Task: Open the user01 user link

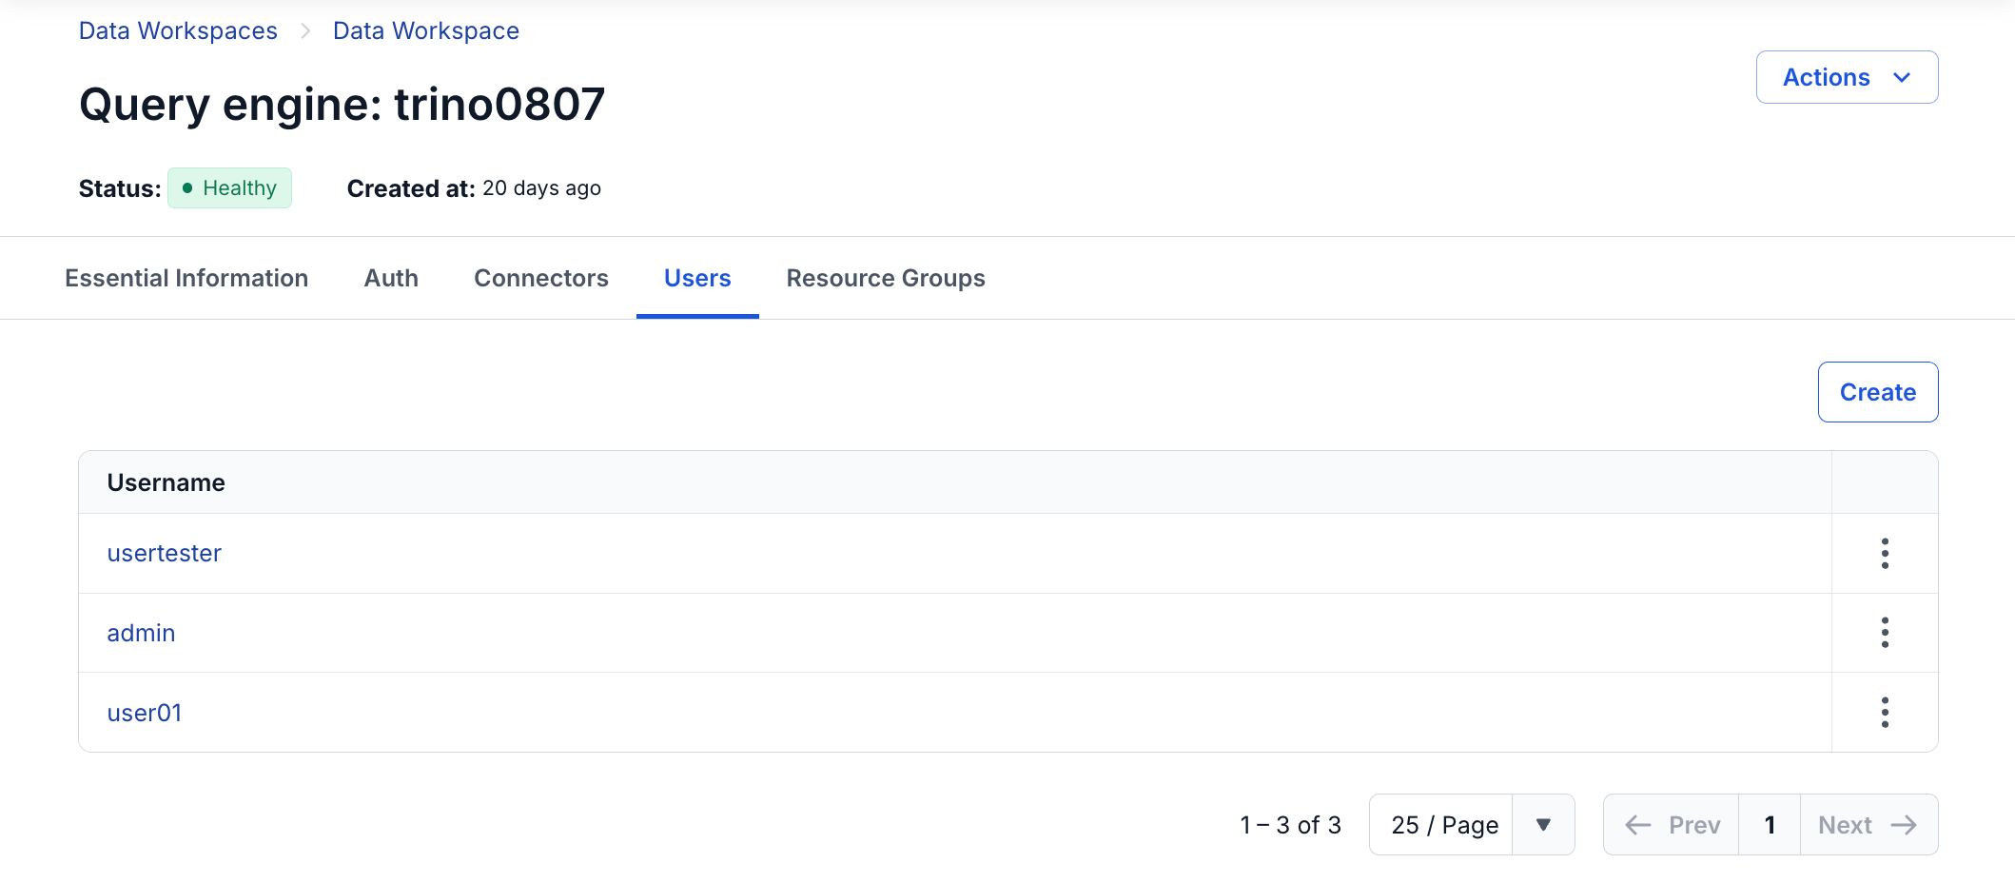Action: click(x=144, y=713)
